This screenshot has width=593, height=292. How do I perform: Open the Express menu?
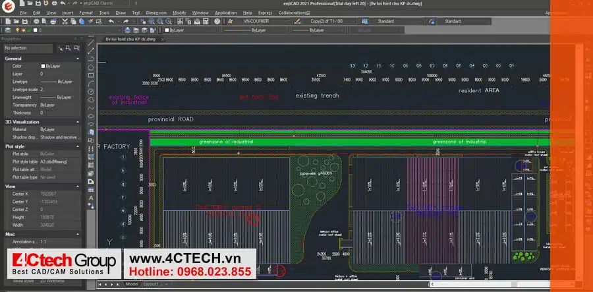click(265, 13)
